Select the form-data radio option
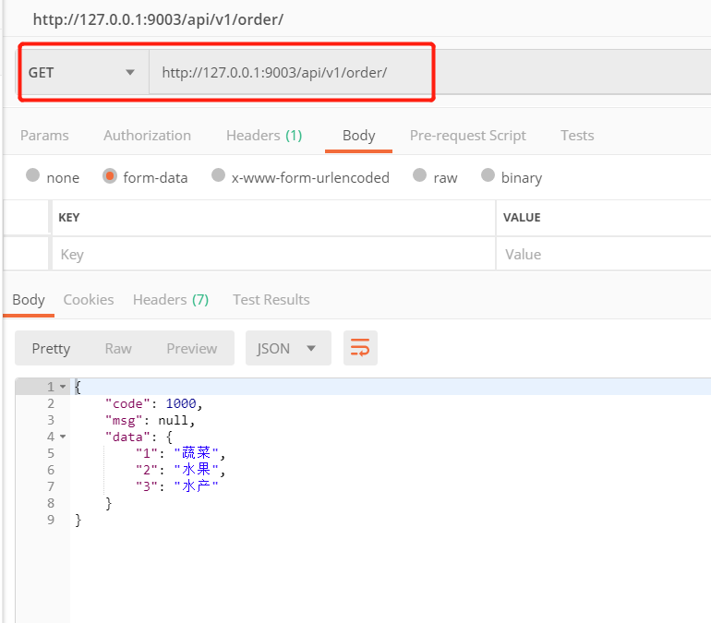This screenshot has height=623, width=711. tap(110, 175)
